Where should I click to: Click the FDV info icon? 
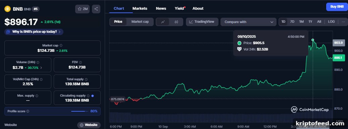[81, 62]
